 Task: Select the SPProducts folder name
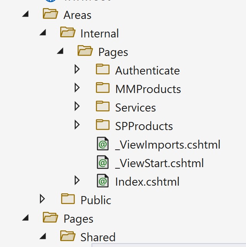point(144,126)
